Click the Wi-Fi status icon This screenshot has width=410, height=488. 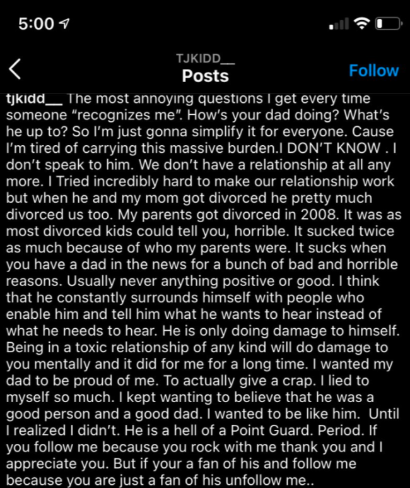coord(361,24)
